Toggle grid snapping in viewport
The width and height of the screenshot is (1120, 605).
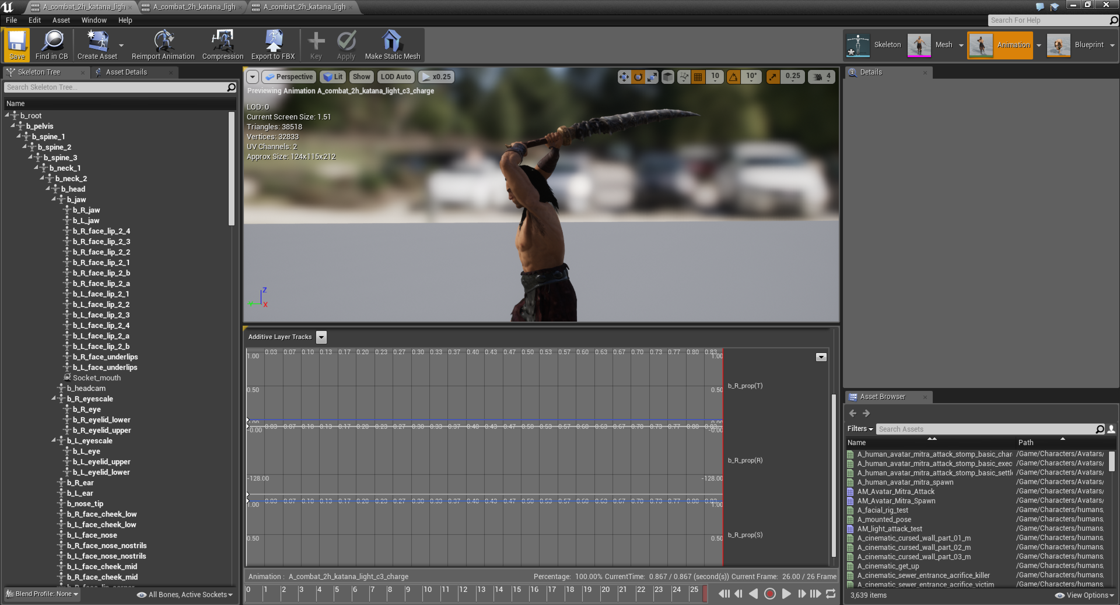[698, 77]
